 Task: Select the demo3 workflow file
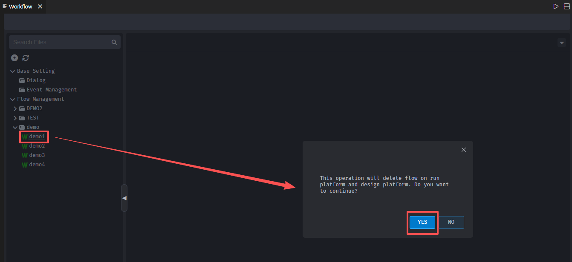pyautogui.click(x=37, y=155)
